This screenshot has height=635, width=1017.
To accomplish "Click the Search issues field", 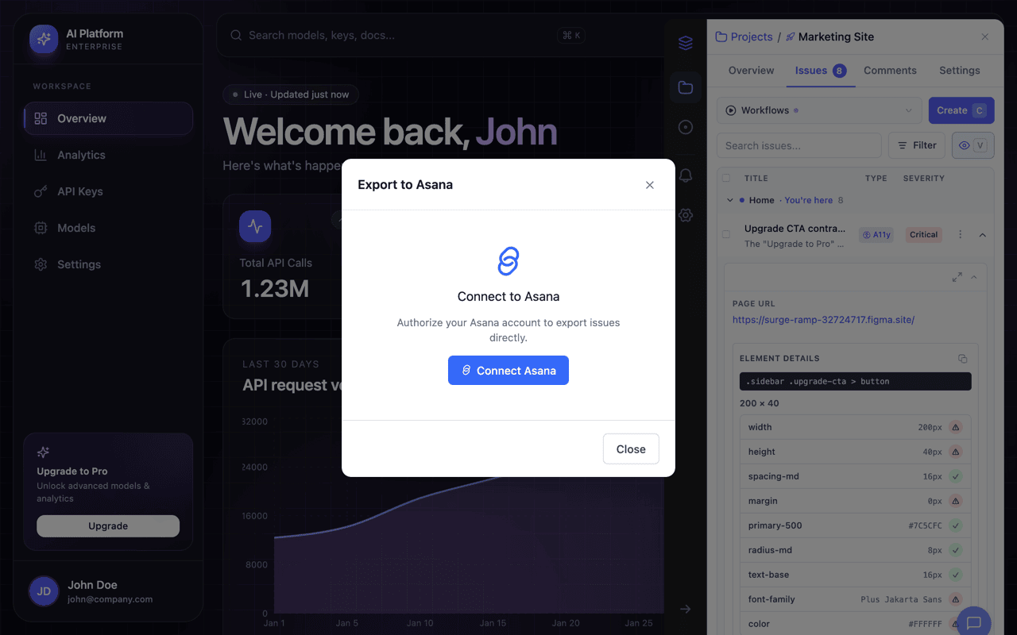I will pyautogui.click(x=799, y=145).
